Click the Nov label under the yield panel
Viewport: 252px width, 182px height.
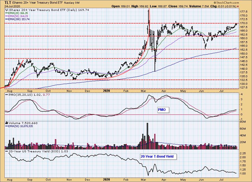click(x=69, y=179)
